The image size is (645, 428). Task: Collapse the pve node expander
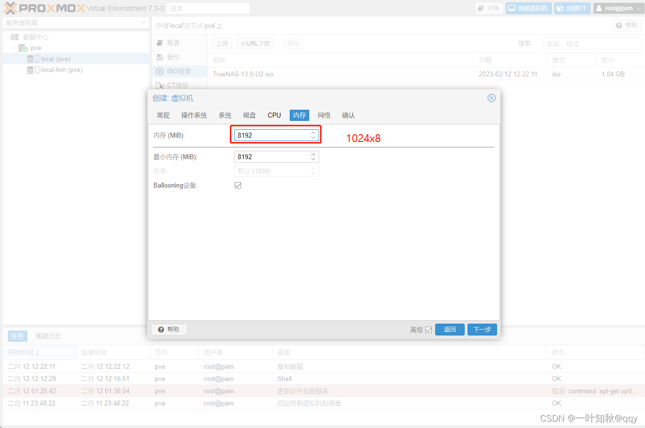click(15, 48)
